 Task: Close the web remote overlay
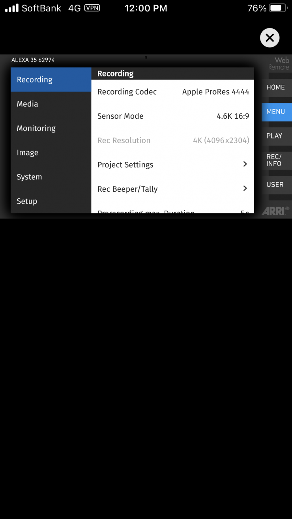(270, 38)
